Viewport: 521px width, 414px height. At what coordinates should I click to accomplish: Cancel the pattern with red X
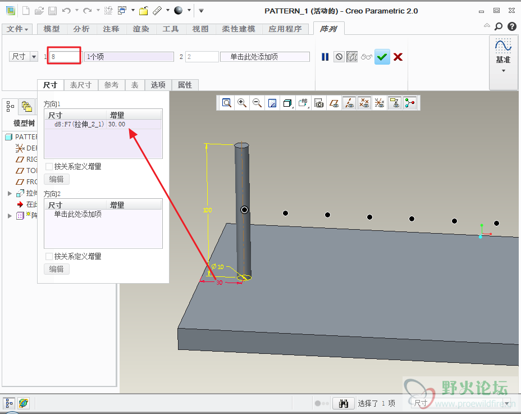click(x=397, y=57)
